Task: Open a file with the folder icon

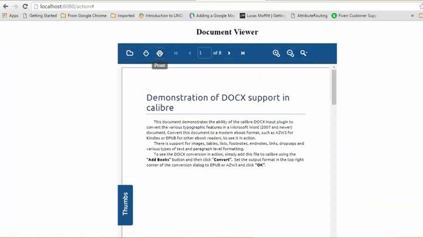Action: coord(130,53)
